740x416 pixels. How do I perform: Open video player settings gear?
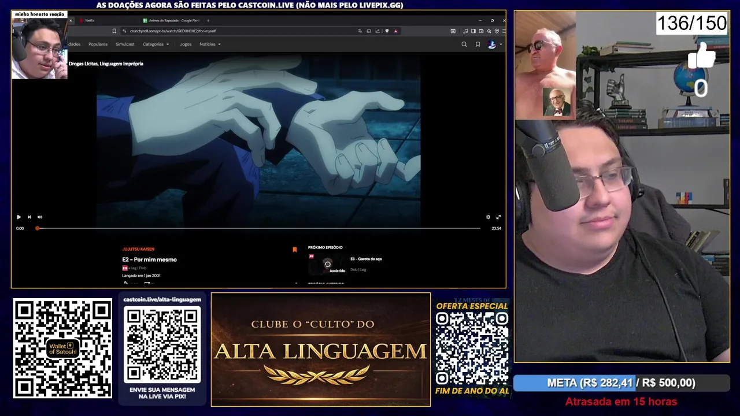click(x=488, y=217)
